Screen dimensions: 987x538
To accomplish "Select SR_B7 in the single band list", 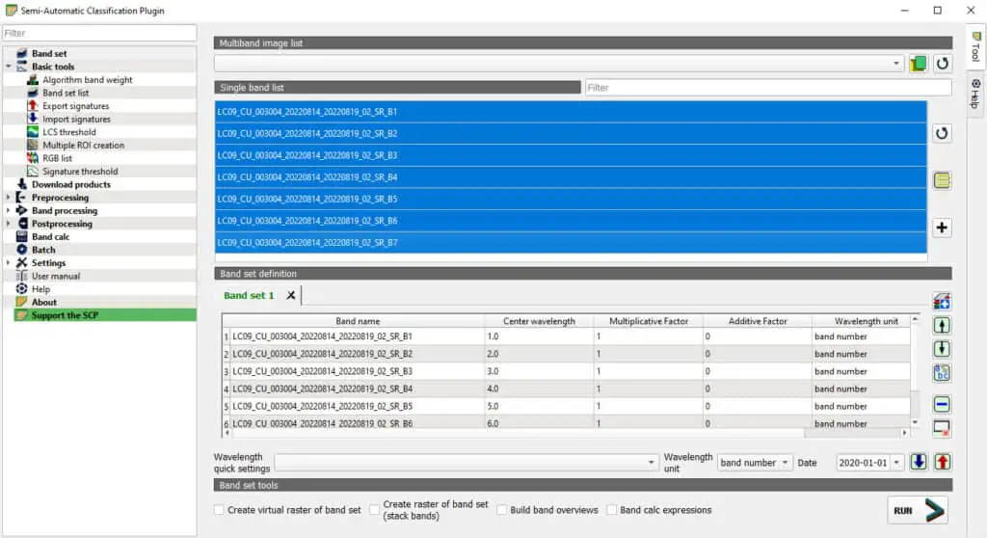I will 571,243.
